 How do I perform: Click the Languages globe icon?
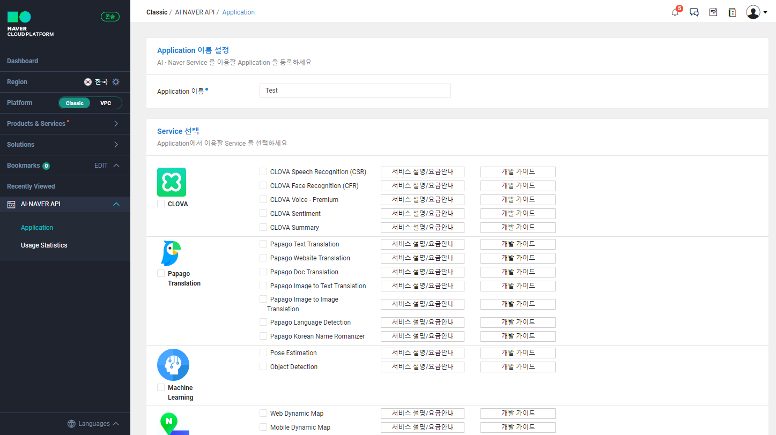pyautogui.click(x=71, y=424)
